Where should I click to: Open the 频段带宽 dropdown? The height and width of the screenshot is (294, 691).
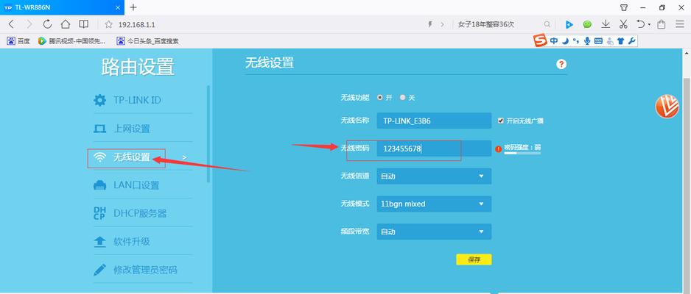click(434, 232)
